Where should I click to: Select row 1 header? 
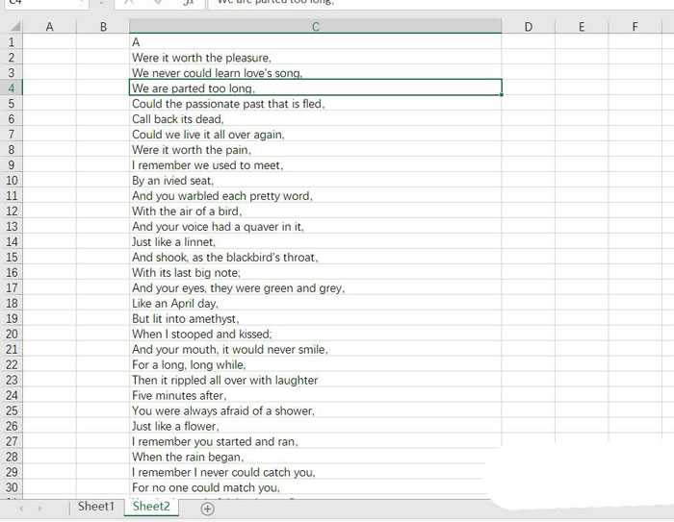coord(12,42)
